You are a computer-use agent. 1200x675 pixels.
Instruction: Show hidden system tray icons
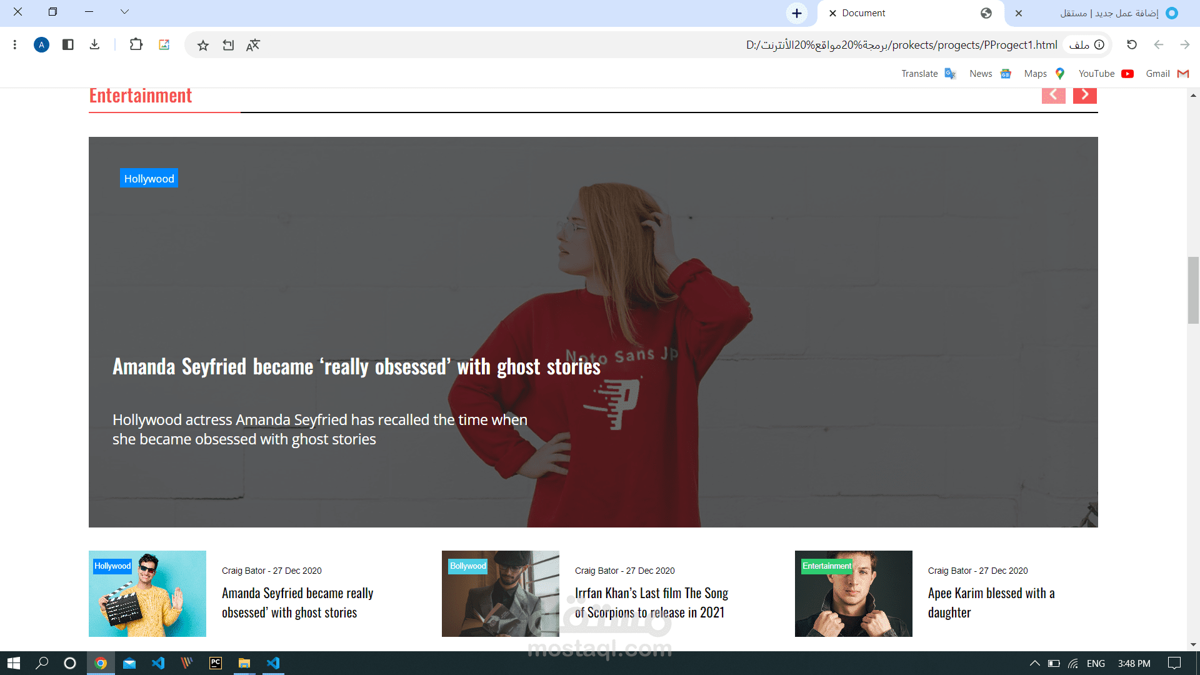pos(1034,663)
